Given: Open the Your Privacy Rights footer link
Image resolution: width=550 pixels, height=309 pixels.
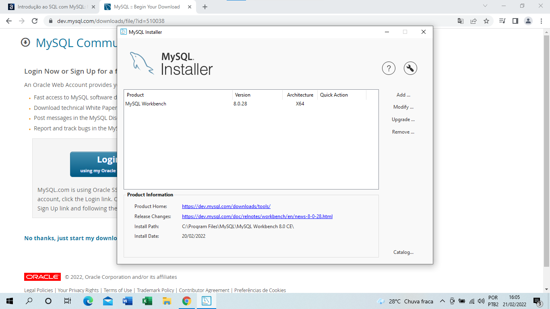Looking at the screenshot, I should (x=78, y=290).
